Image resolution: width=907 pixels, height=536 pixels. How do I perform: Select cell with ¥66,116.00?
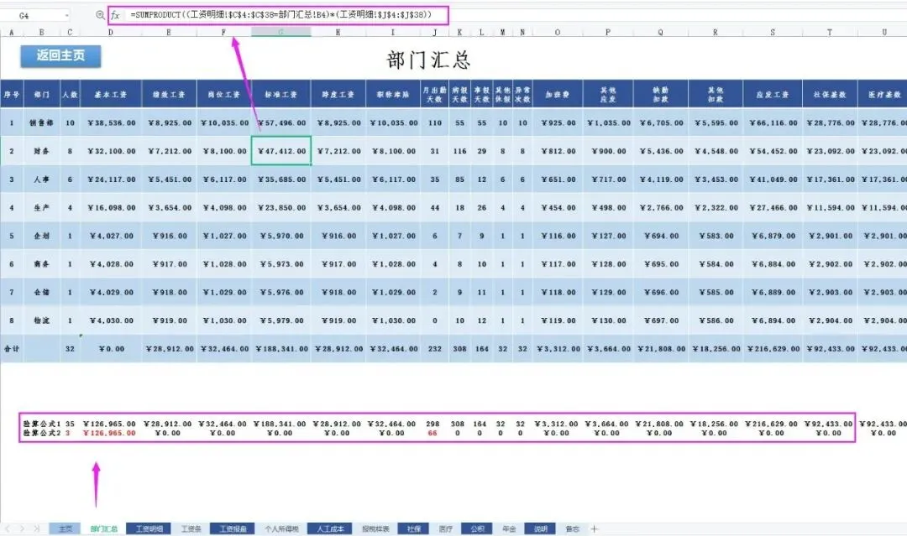point(773,122)
